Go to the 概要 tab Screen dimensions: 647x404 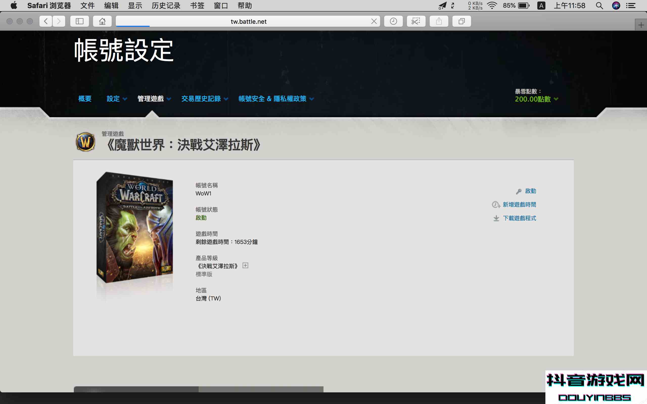coord(85,99)
